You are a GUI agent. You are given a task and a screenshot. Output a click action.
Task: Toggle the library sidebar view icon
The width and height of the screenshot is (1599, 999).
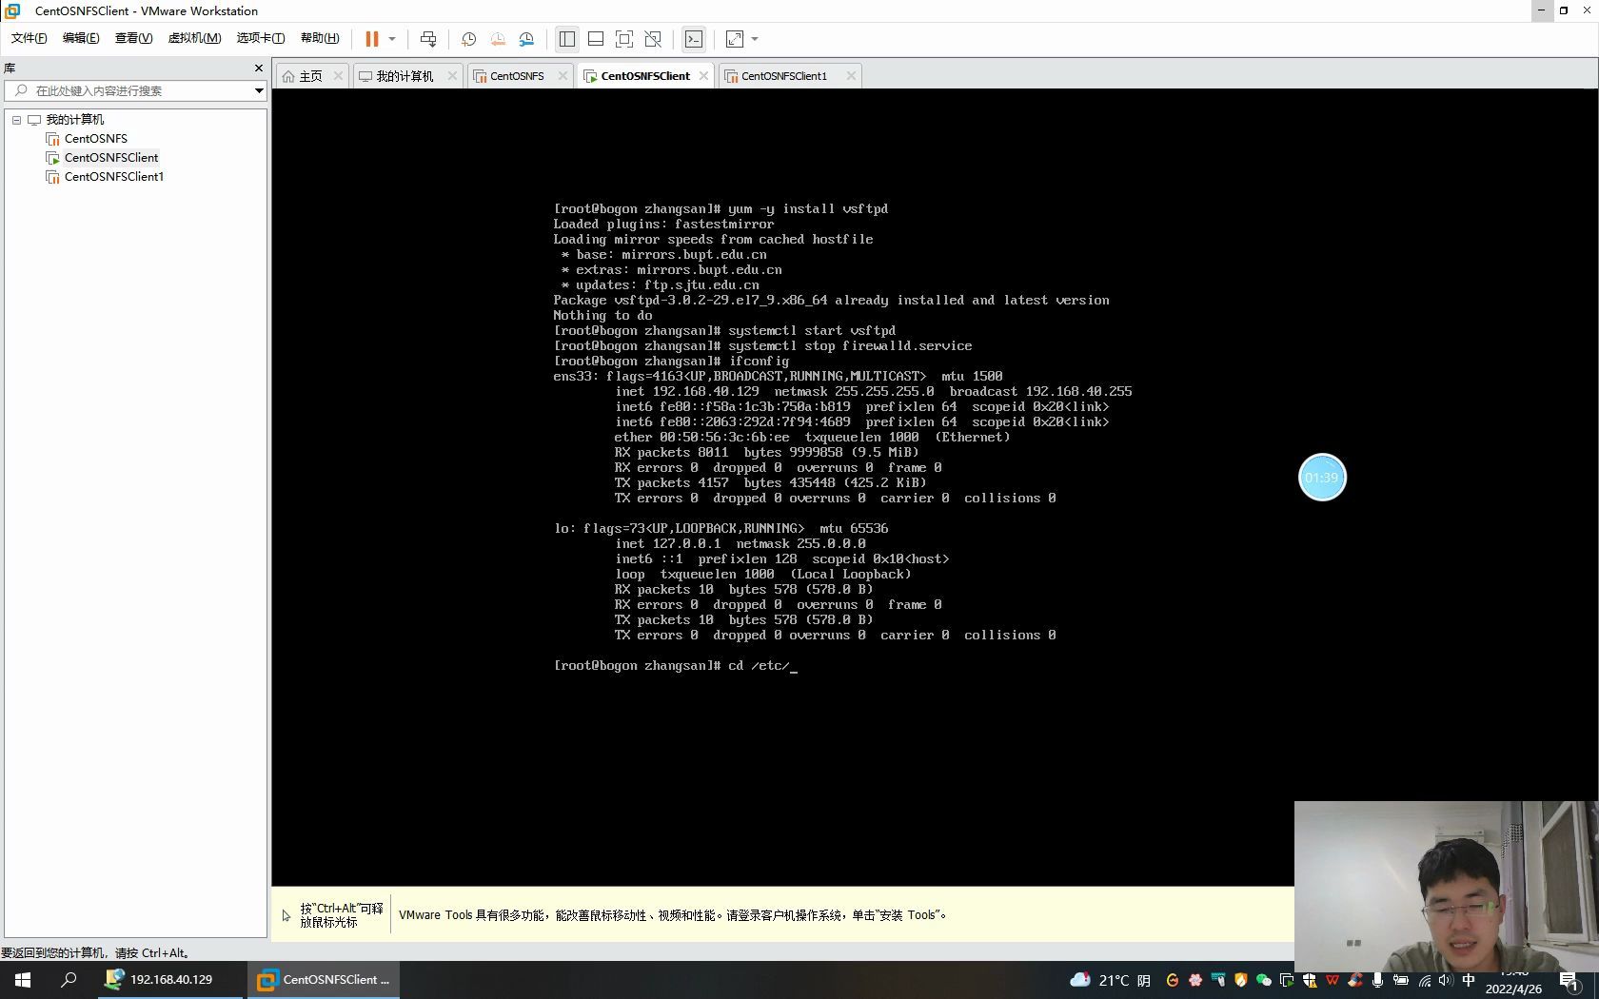(567, 39)
